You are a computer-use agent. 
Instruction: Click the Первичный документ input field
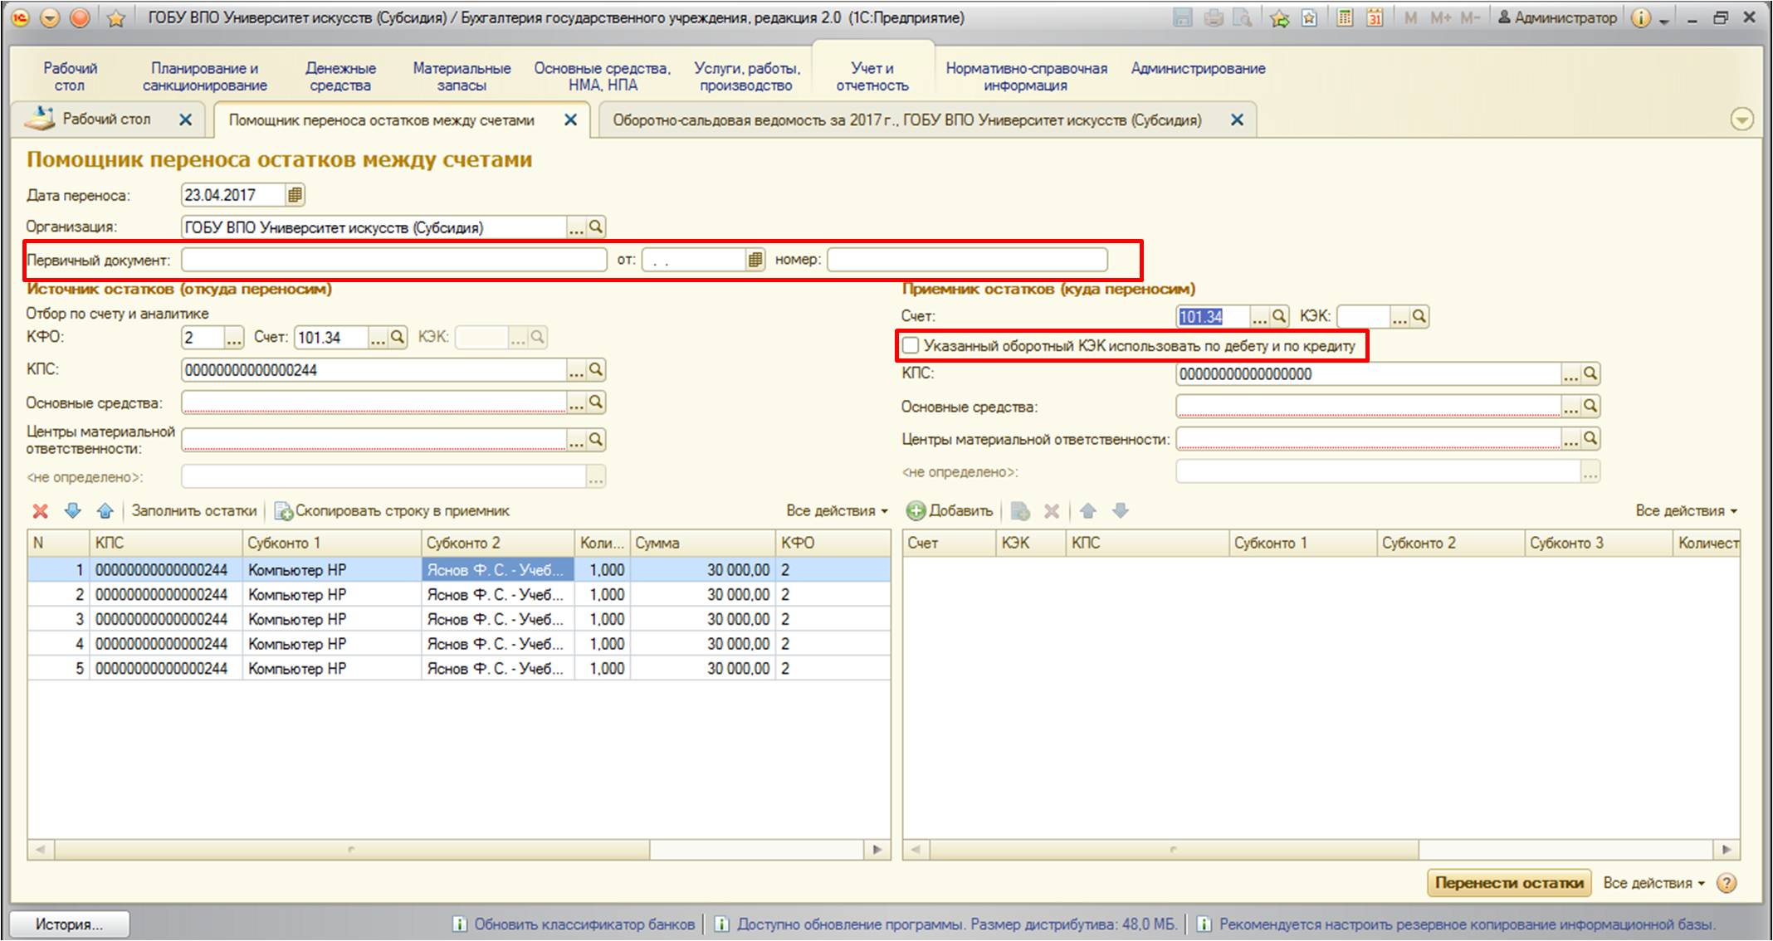(x=394, y=260)
